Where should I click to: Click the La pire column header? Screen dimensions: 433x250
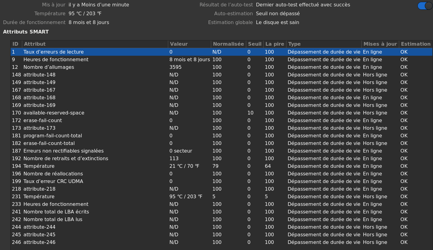click(x=275, y=44)
